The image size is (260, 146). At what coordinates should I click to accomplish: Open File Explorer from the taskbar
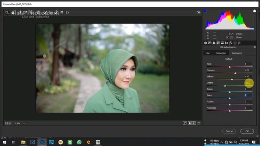(23, 142)
